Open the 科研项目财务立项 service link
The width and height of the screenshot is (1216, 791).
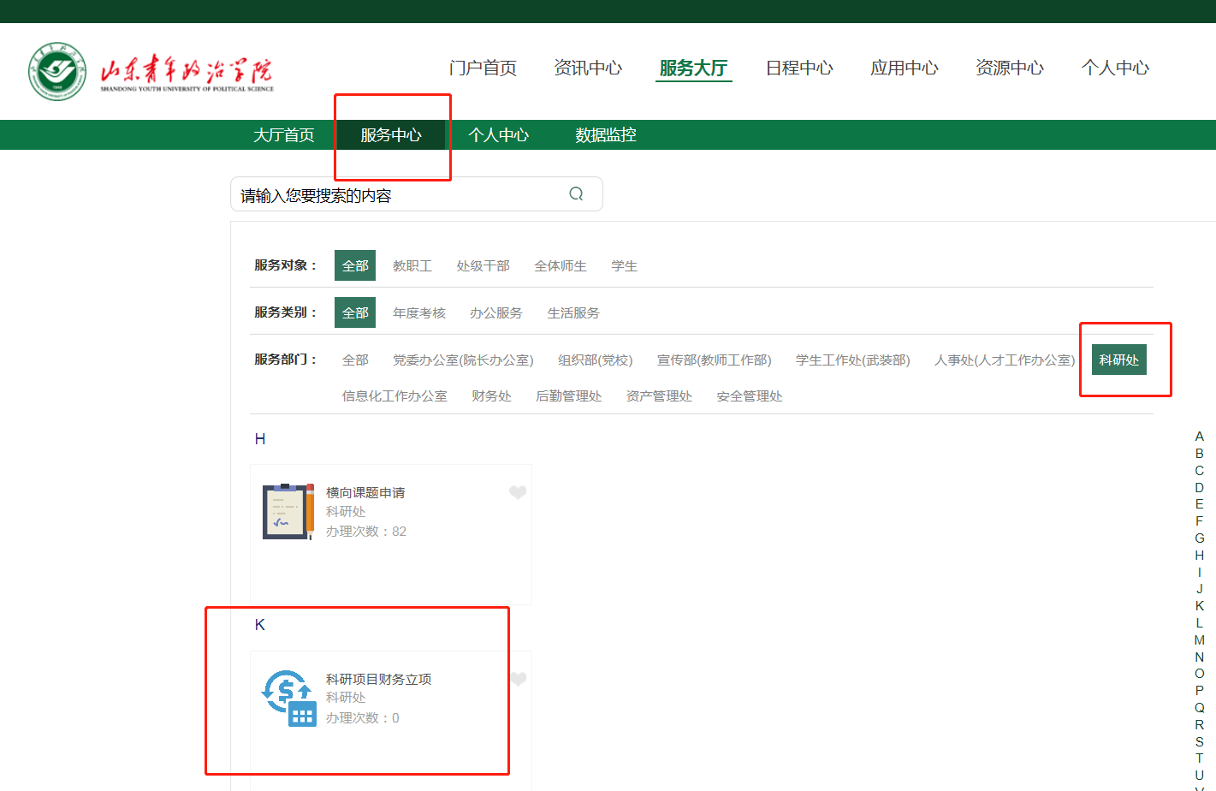(378, 680)
